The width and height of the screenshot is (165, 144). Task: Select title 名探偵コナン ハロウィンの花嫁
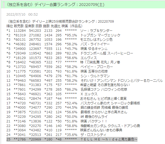[x=104, y=90]
